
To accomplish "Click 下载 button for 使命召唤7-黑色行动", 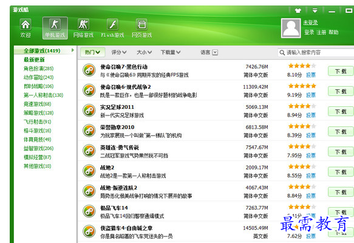I will tap(341, 71).
